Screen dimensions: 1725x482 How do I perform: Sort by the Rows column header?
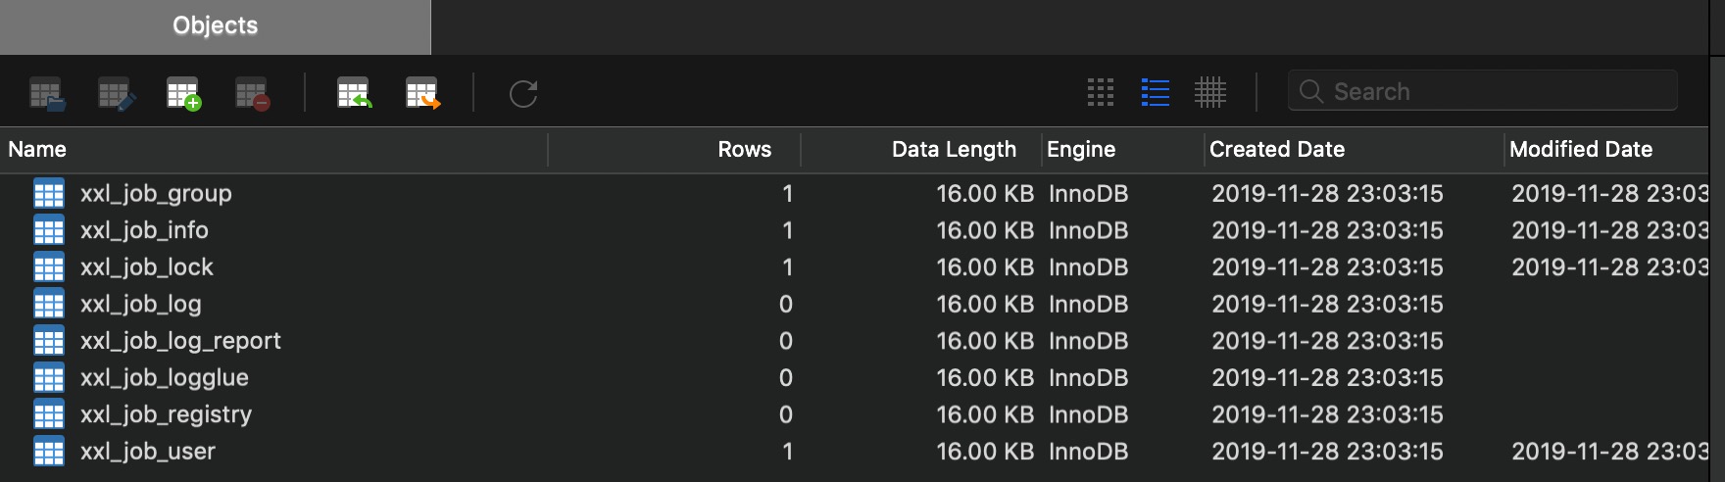pyautogui.click(x=744, y=150)
